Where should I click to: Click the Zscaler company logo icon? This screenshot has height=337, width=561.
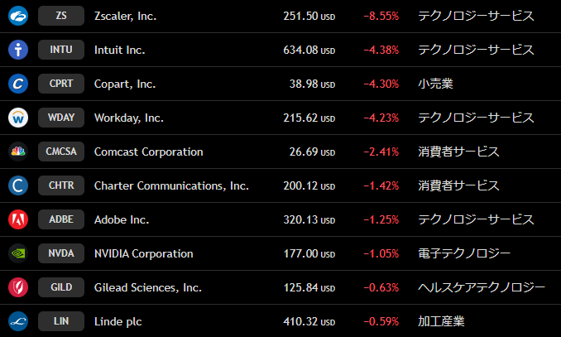[x=18, y=16]
